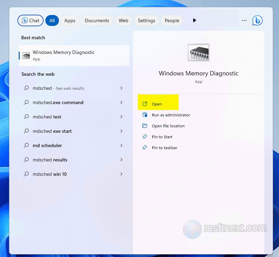Click the folder icon for file location
Viewport: 279px width, 257px height.
[145, 126]
